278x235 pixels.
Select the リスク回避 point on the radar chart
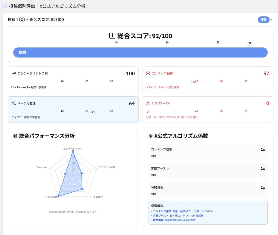point(58,197)
